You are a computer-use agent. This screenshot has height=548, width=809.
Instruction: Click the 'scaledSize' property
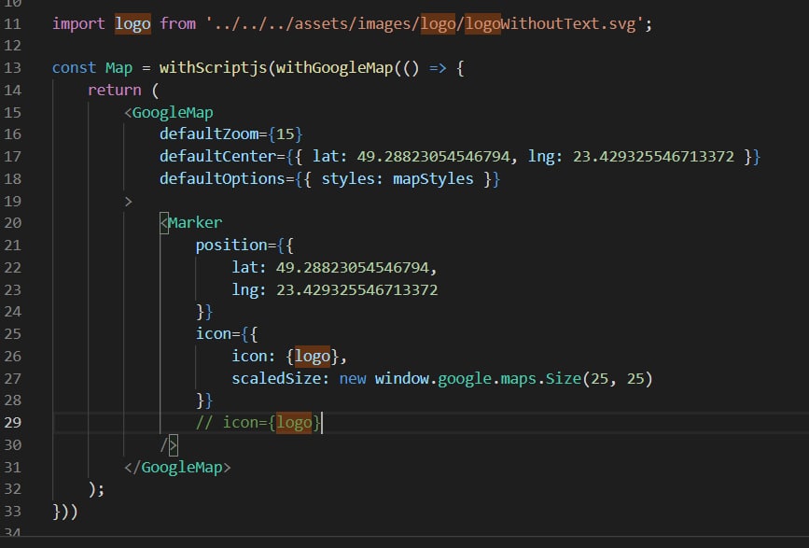(276, 379)
